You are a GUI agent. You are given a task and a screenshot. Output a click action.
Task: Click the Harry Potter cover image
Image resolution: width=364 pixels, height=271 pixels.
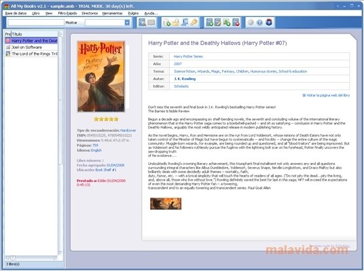(x=101, y=76)
